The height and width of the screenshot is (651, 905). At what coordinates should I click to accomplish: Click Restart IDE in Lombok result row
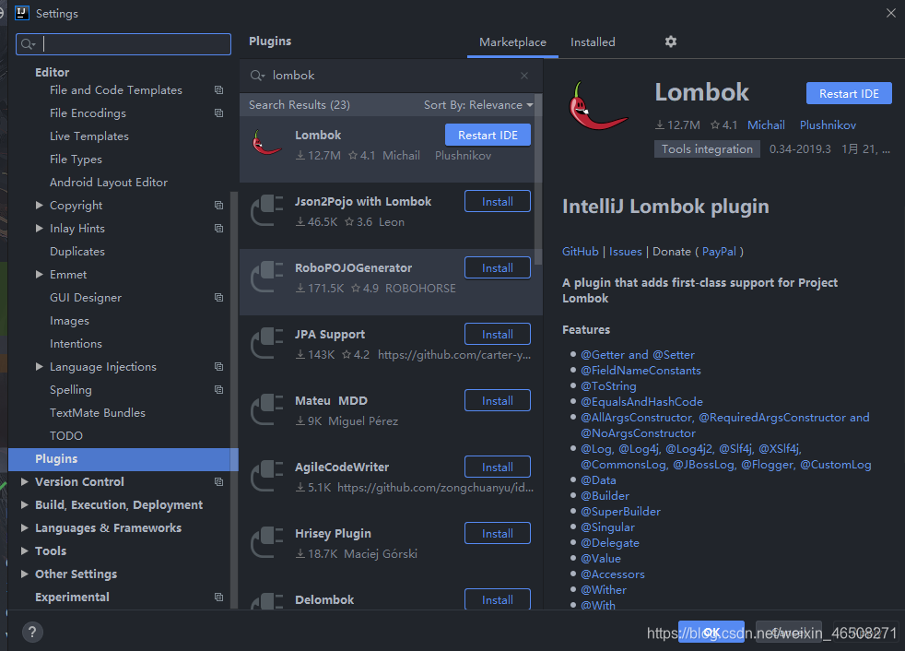[x=488, y=136]
